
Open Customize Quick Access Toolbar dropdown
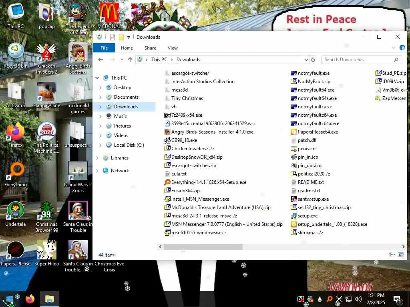point(129,37)
